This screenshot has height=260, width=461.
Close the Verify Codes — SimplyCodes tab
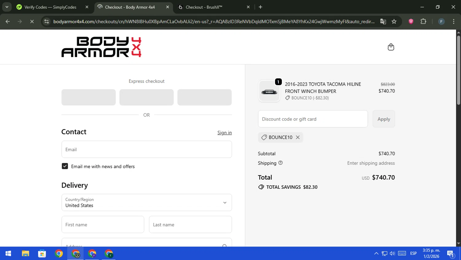tap(87, 7)
